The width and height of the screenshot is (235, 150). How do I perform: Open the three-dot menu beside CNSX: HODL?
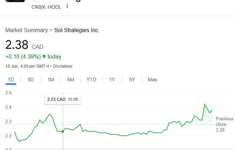click(67, 6)
